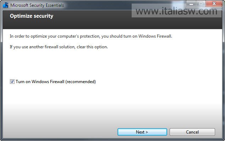This screenshot has height=141, width=225.
Task: Clear the Windows Firewall option checkmark box
Action: point(12,82)
